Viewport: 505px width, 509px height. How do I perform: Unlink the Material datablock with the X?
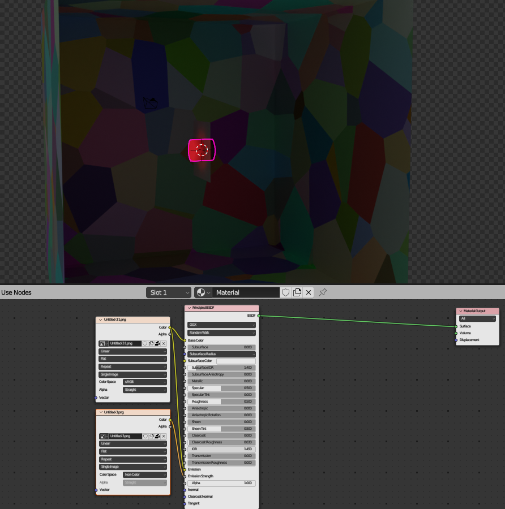(x=309, y=292)
